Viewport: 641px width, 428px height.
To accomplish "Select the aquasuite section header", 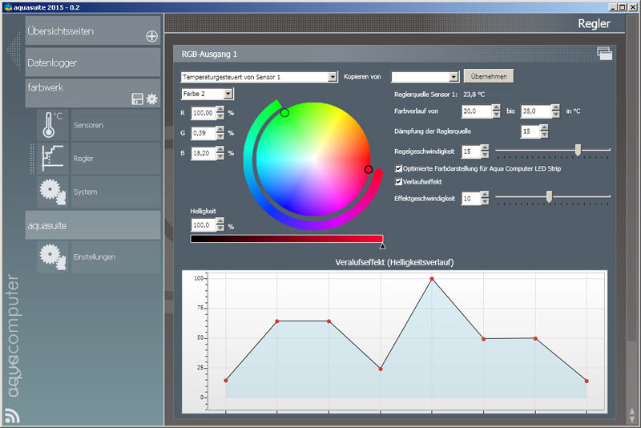I will pyautogui.click(x=92, y=225).
